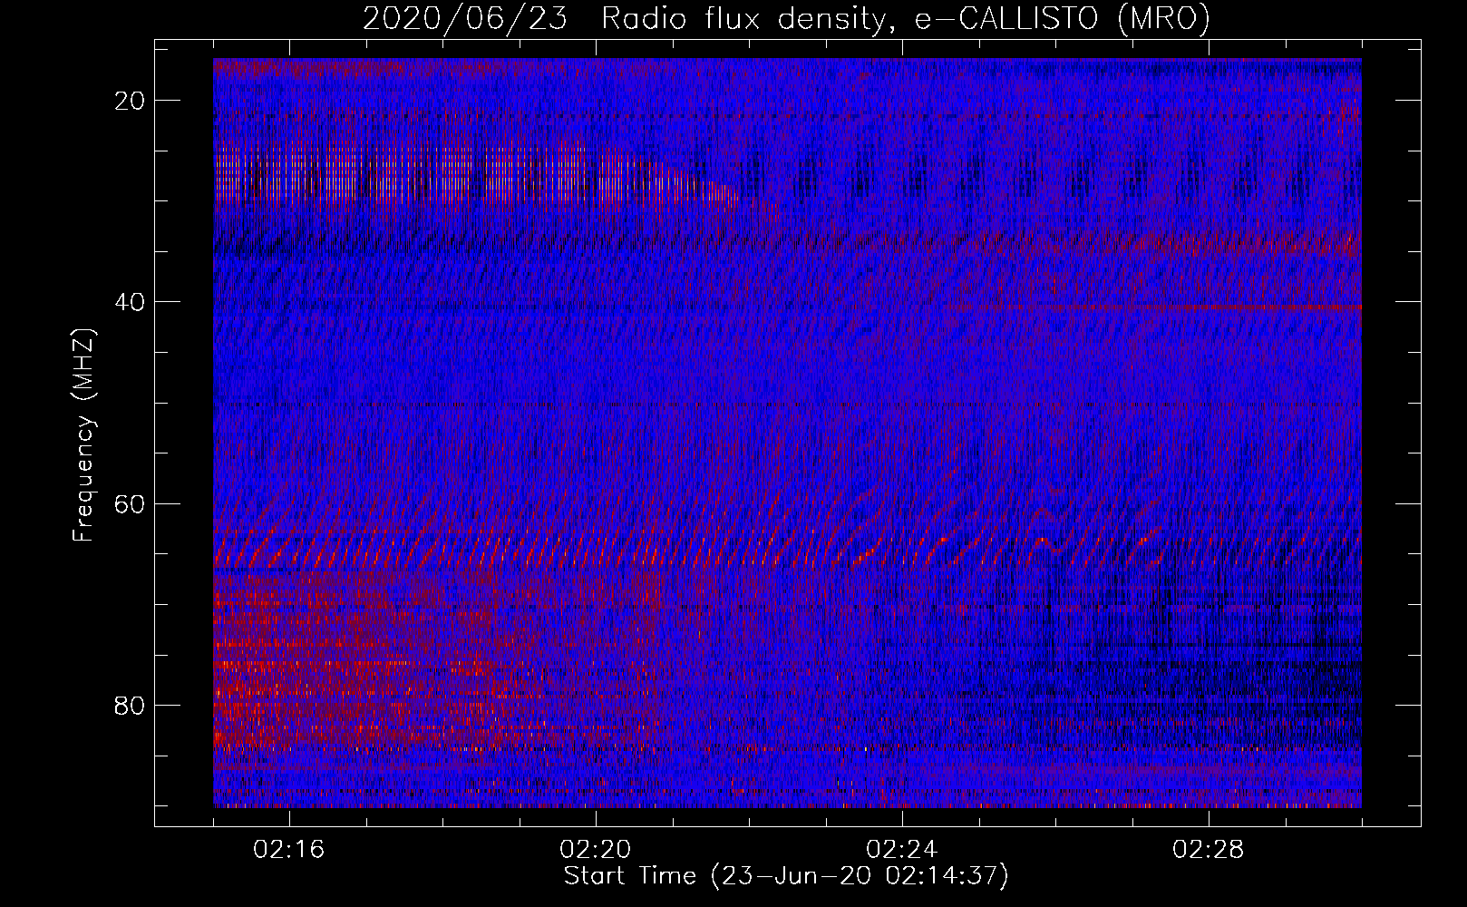1467x907 pixels.
Task: Click the 'Frequency (MHZ)' y-axis label
Action: pyautogui.click(x=83, y=436)
